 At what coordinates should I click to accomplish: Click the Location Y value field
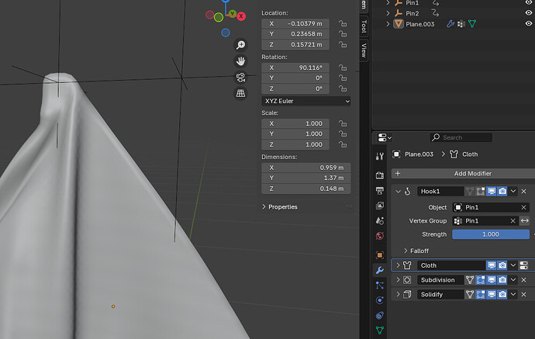tap(295, 34)
